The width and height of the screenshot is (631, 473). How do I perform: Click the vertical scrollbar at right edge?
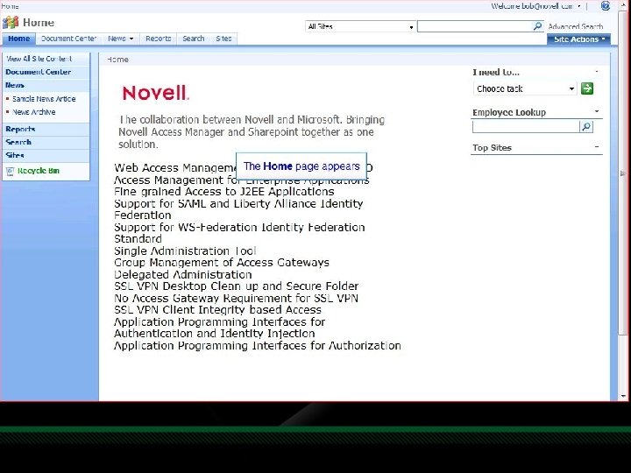pos(623,173)
